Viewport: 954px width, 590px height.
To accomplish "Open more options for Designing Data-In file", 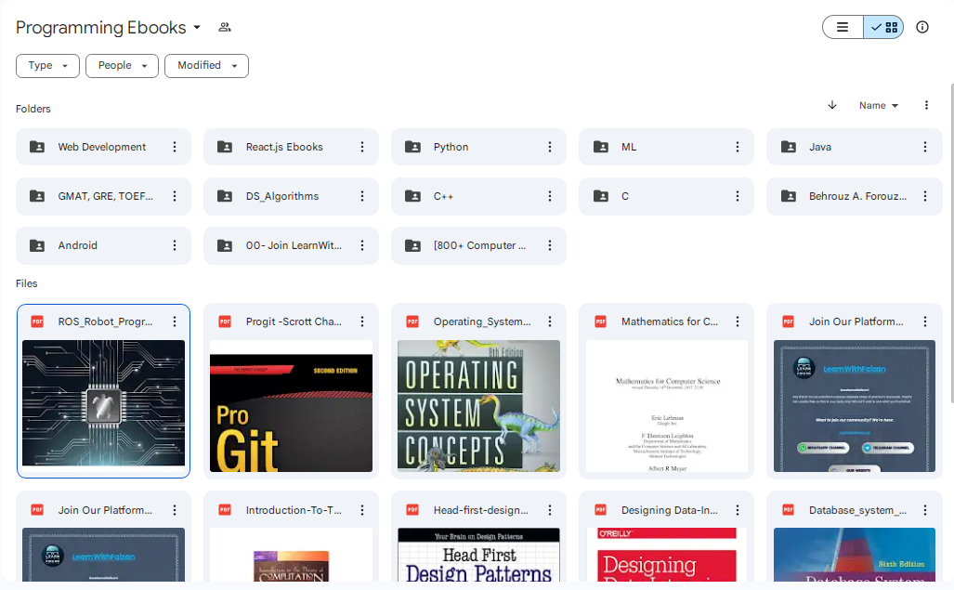I will 738,510.
